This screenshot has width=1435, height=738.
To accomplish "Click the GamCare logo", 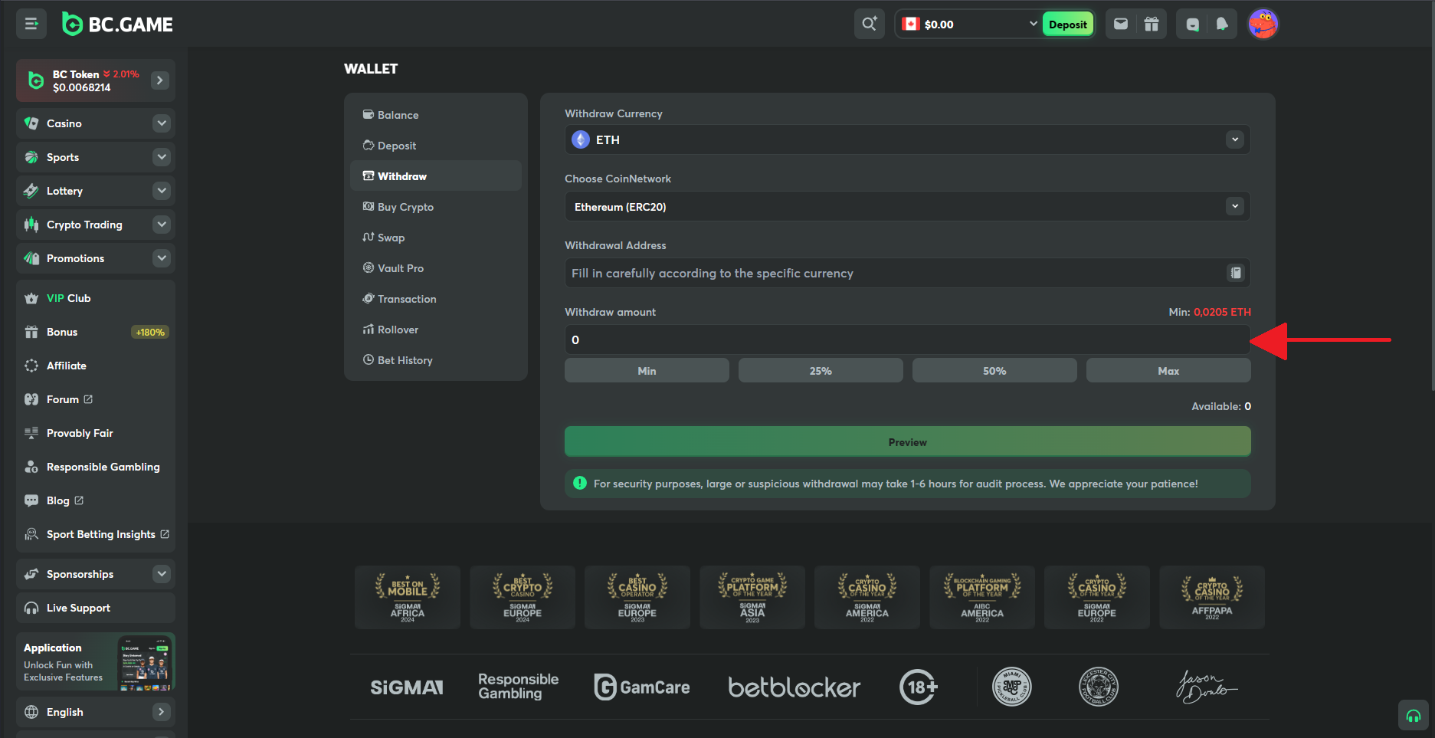I will [642, 687].
